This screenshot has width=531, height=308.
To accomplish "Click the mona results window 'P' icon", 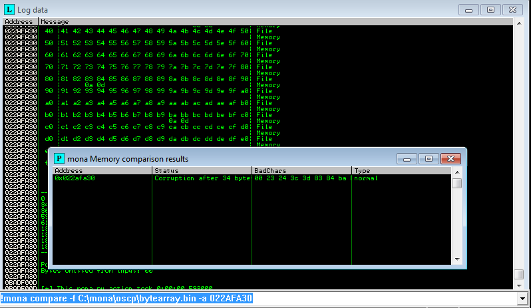I will tap(59, 158).
